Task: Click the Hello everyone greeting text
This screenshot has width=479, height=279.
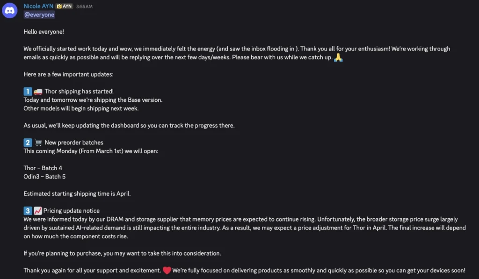Action: (43, 31)
